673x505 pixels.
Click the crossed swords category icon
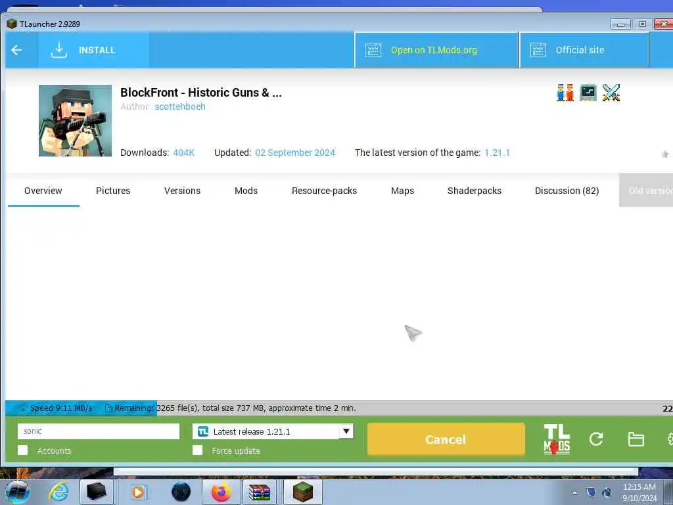(611, 93)
